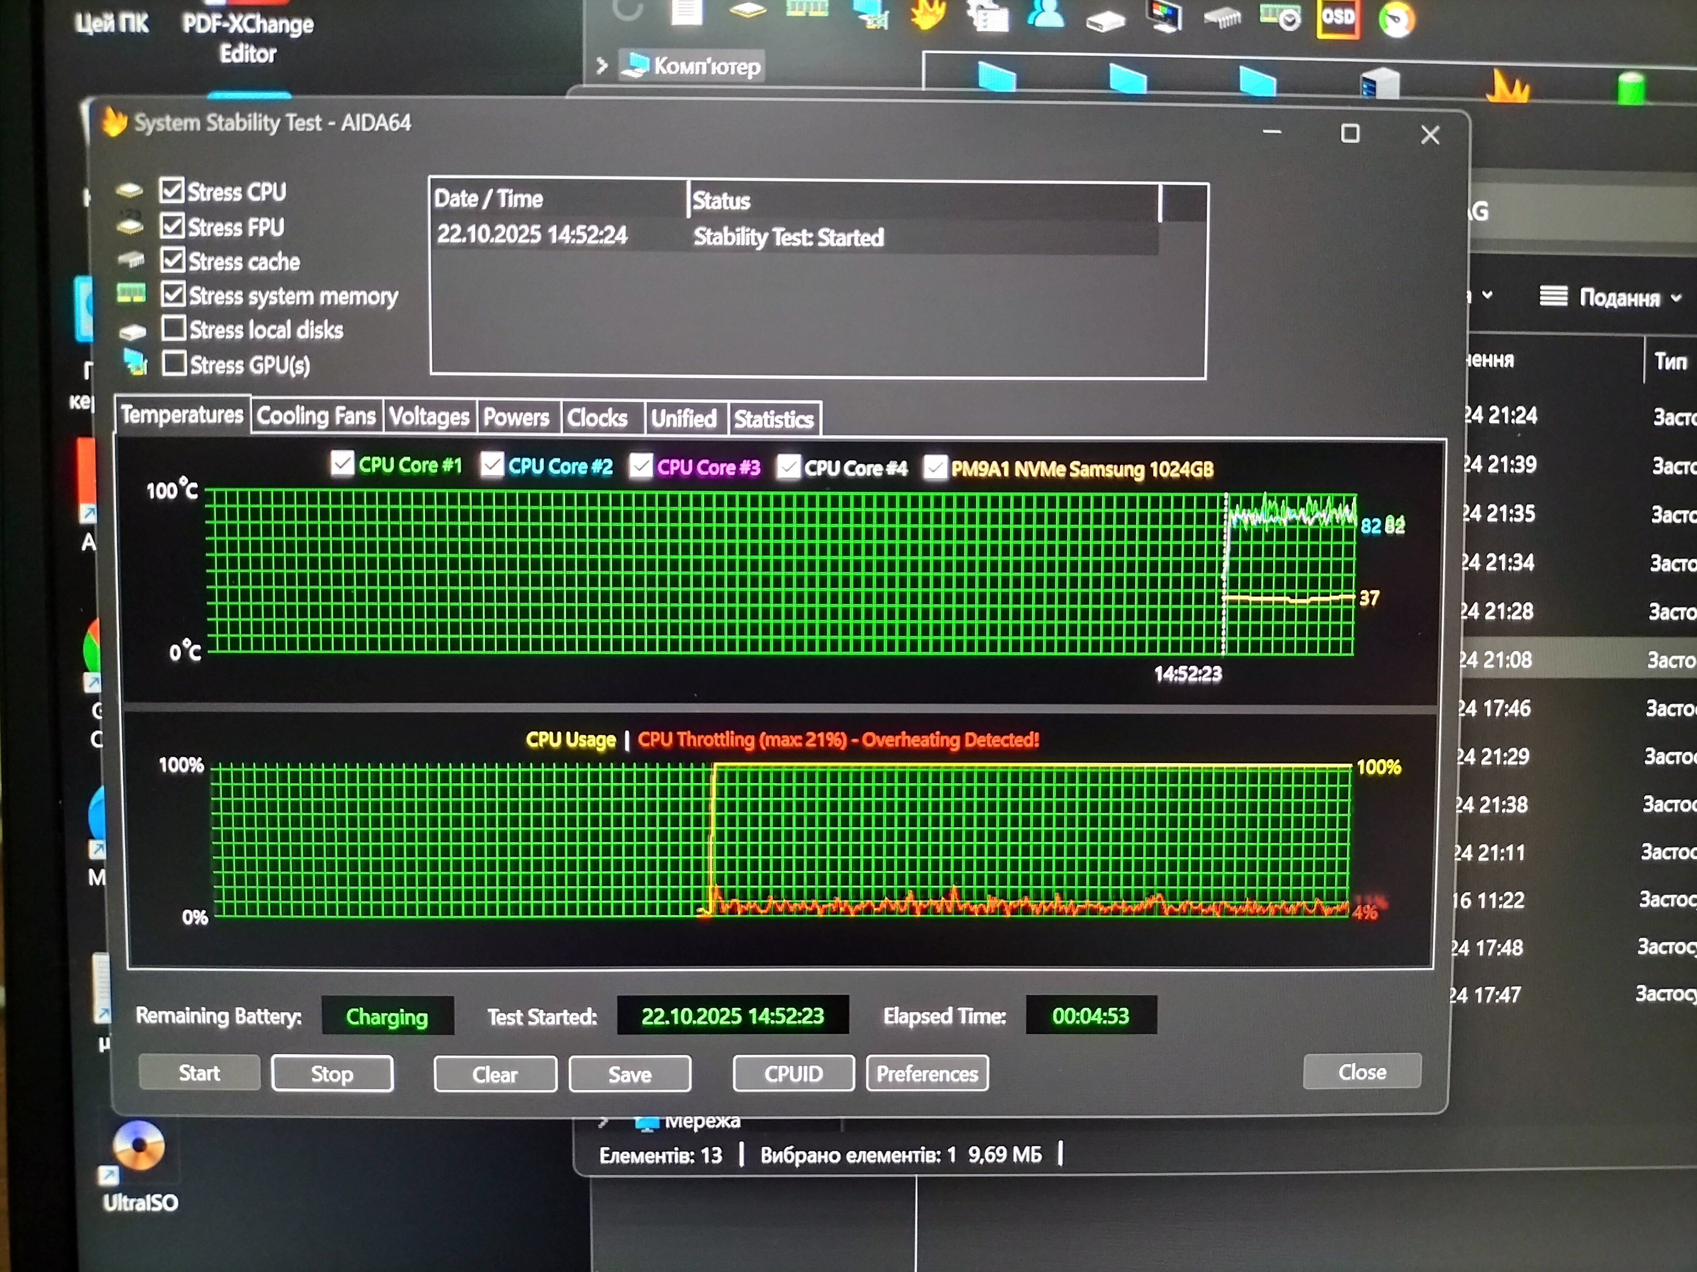The height and width of the screenshot is (1272, 1697).
Task: Switch to the Cooling Fans tab
Action: click(316, 416)
